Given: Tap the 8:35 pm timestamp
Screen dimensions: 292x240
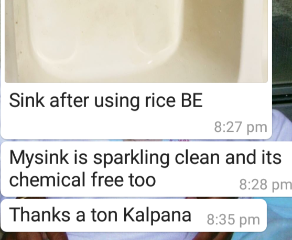Looking at the screenshot, I should [233, 220].
